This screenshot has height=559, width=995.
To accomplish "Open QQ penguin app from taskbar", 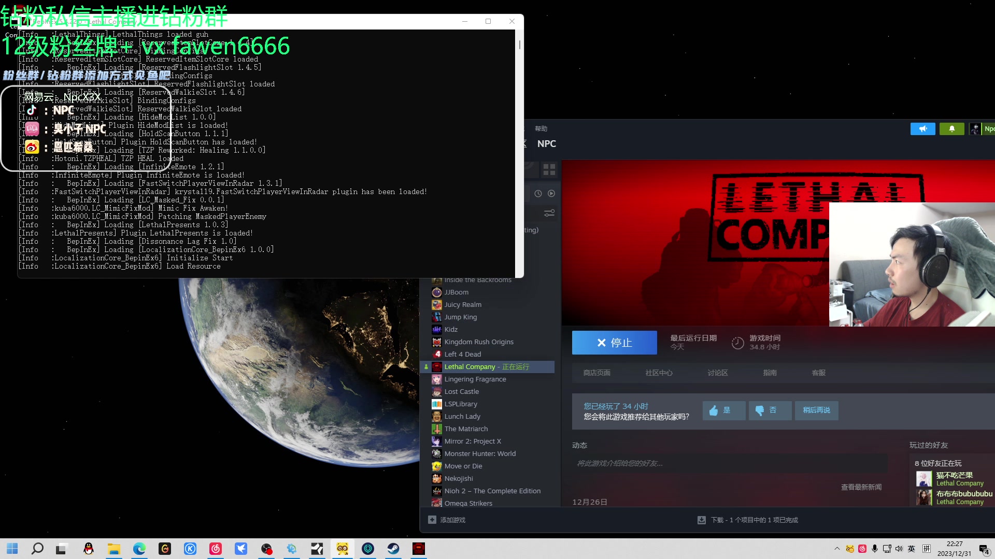I will 89,549.
